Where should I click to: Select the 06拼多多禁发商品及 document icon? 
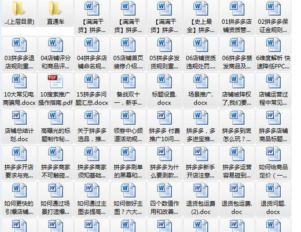coord(237,45)
